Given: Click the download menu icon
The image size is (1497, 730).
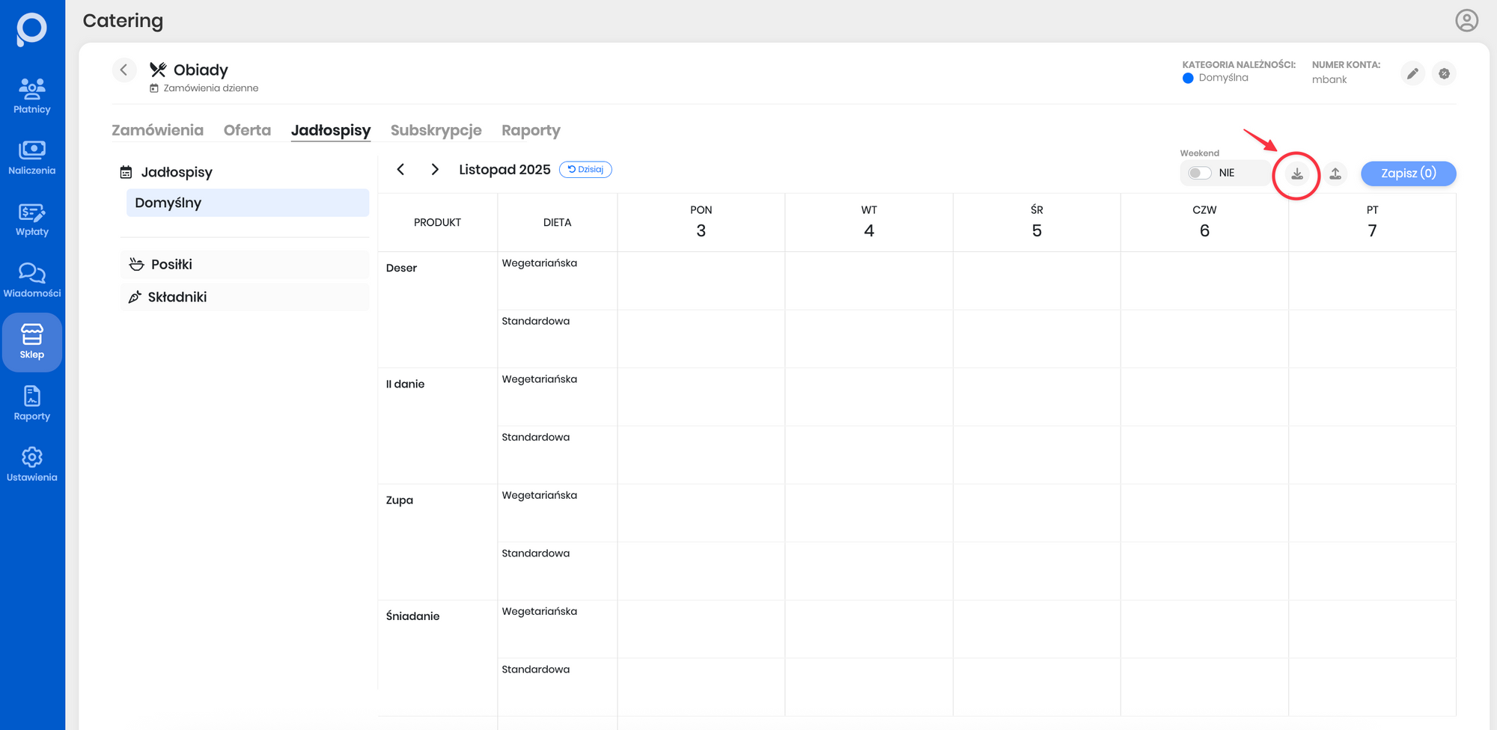Looking at the screenshot, I should [1297, 174].
